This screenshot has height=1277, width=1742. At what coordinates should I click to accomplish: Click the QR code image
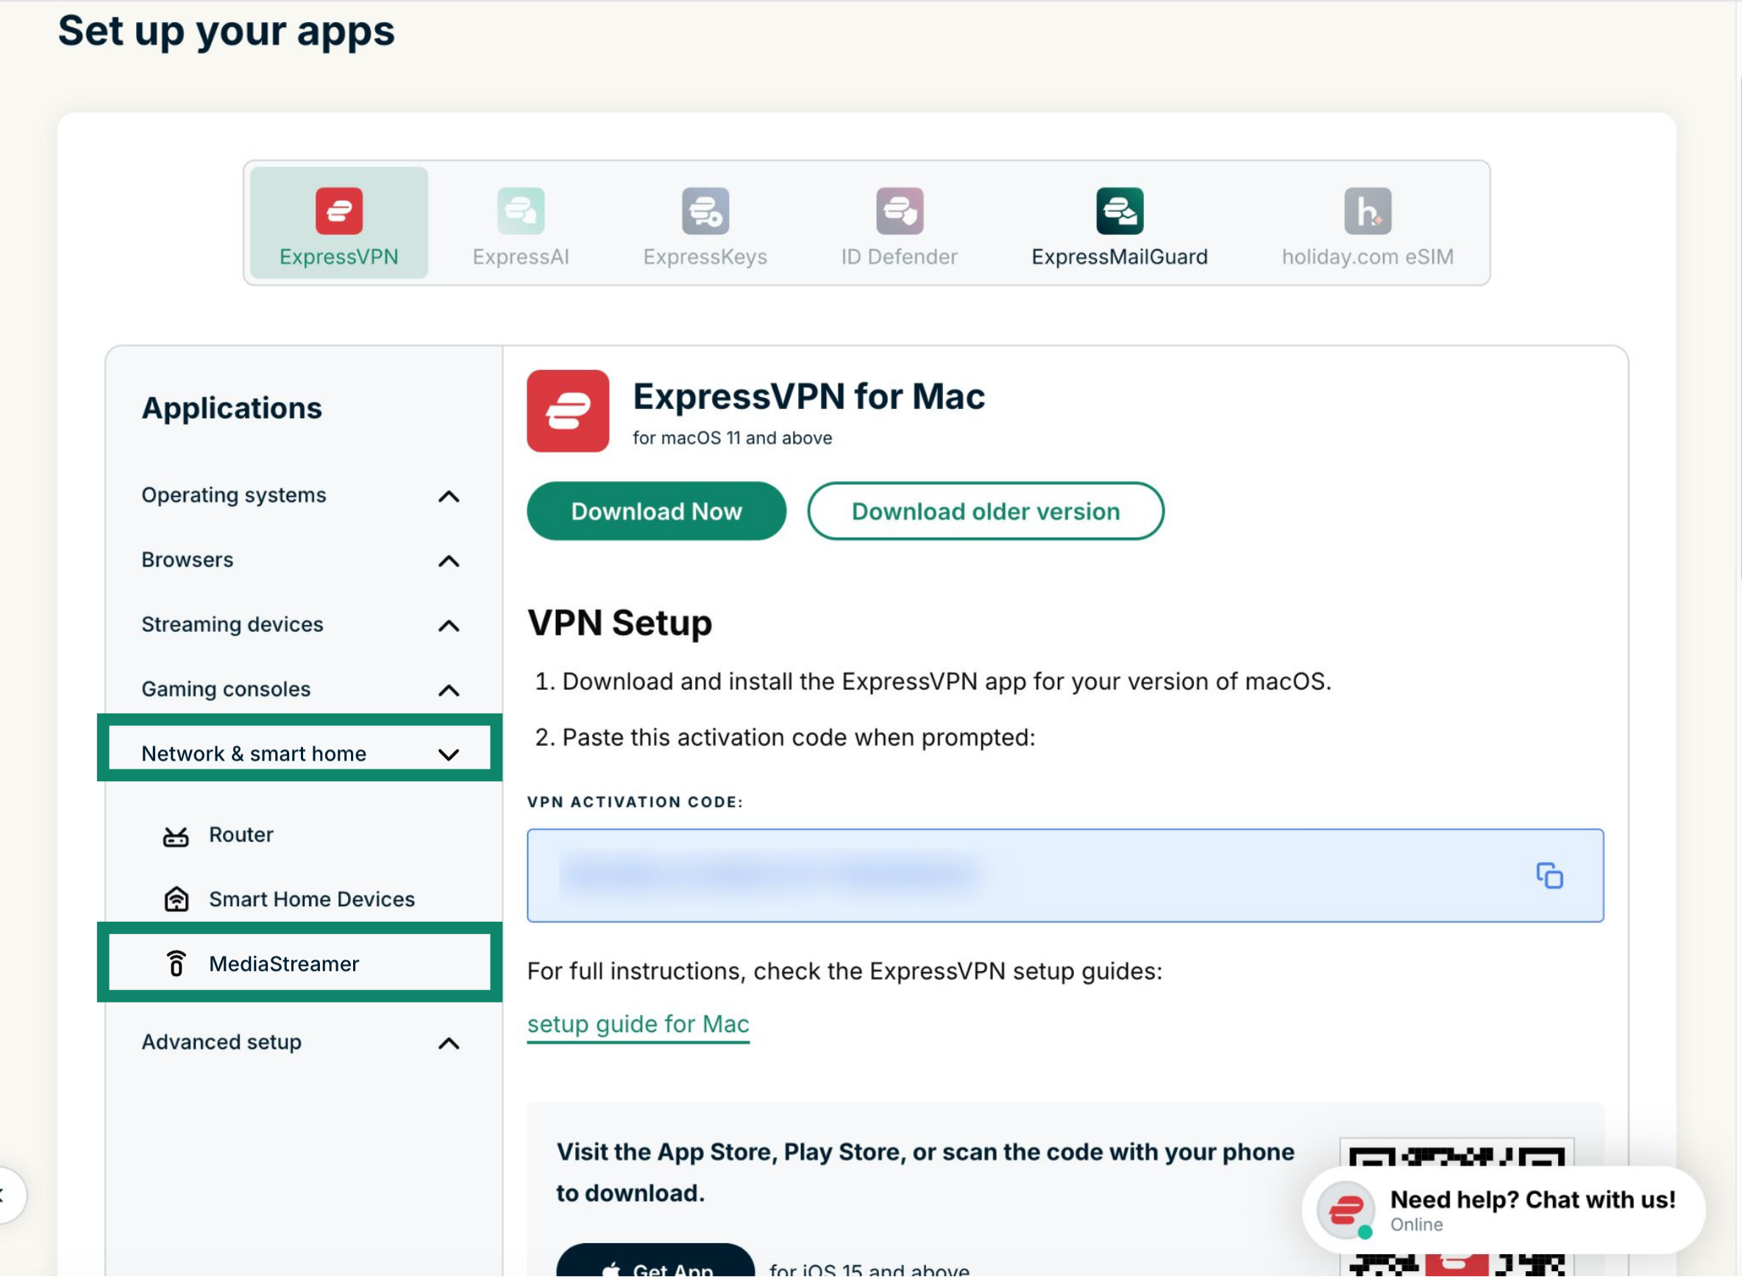[x=1456, y=1207]
